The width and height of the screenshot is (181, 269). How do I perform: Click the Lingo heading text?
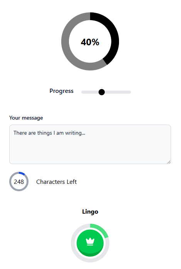[x=90, y=212]
